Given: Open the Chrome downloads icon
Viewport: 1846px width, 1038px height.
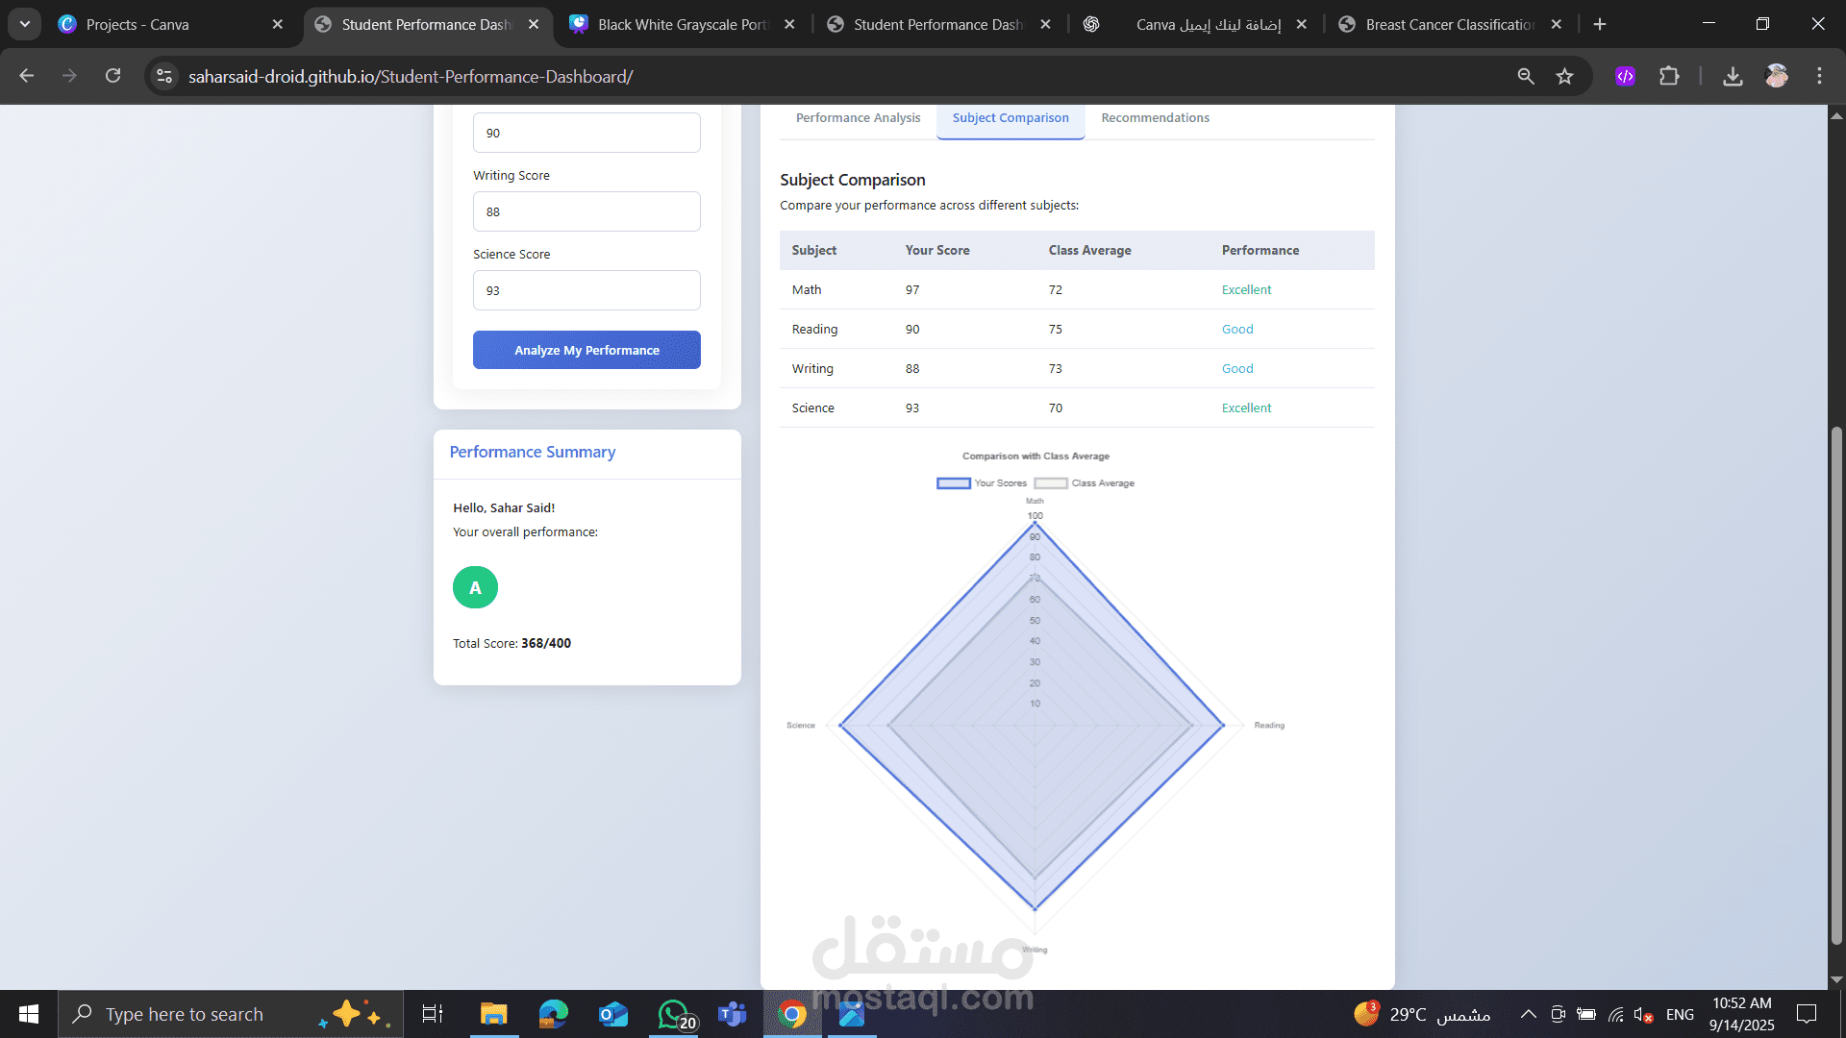Looking at the screenshot, I should pyautogui.click(x=1733, y=76).
